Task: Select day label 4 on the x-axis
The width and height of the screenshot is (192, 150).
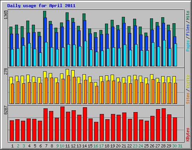Action: click(29, 146)
